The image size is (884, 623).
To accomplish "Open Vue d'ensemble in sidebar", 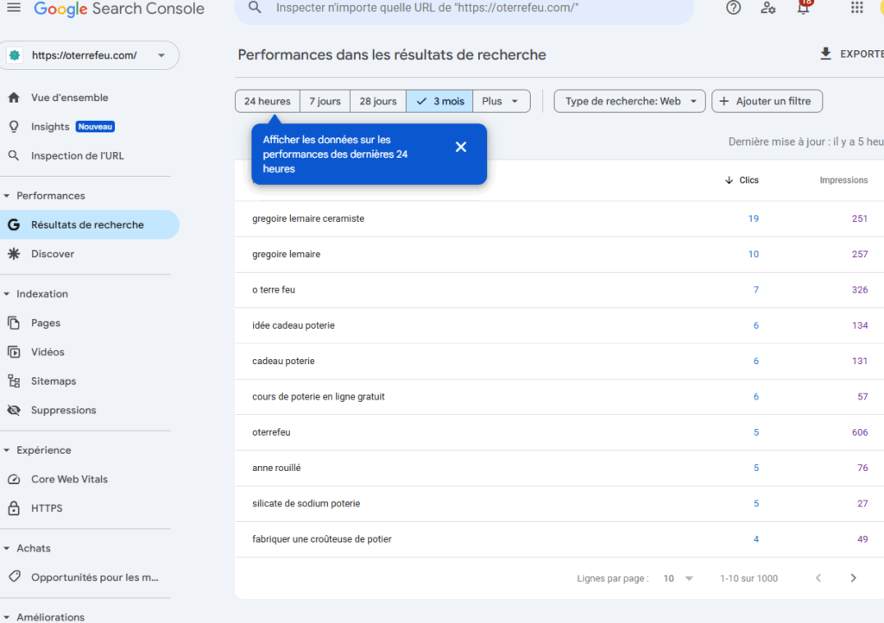I will [x=69, y=98].
